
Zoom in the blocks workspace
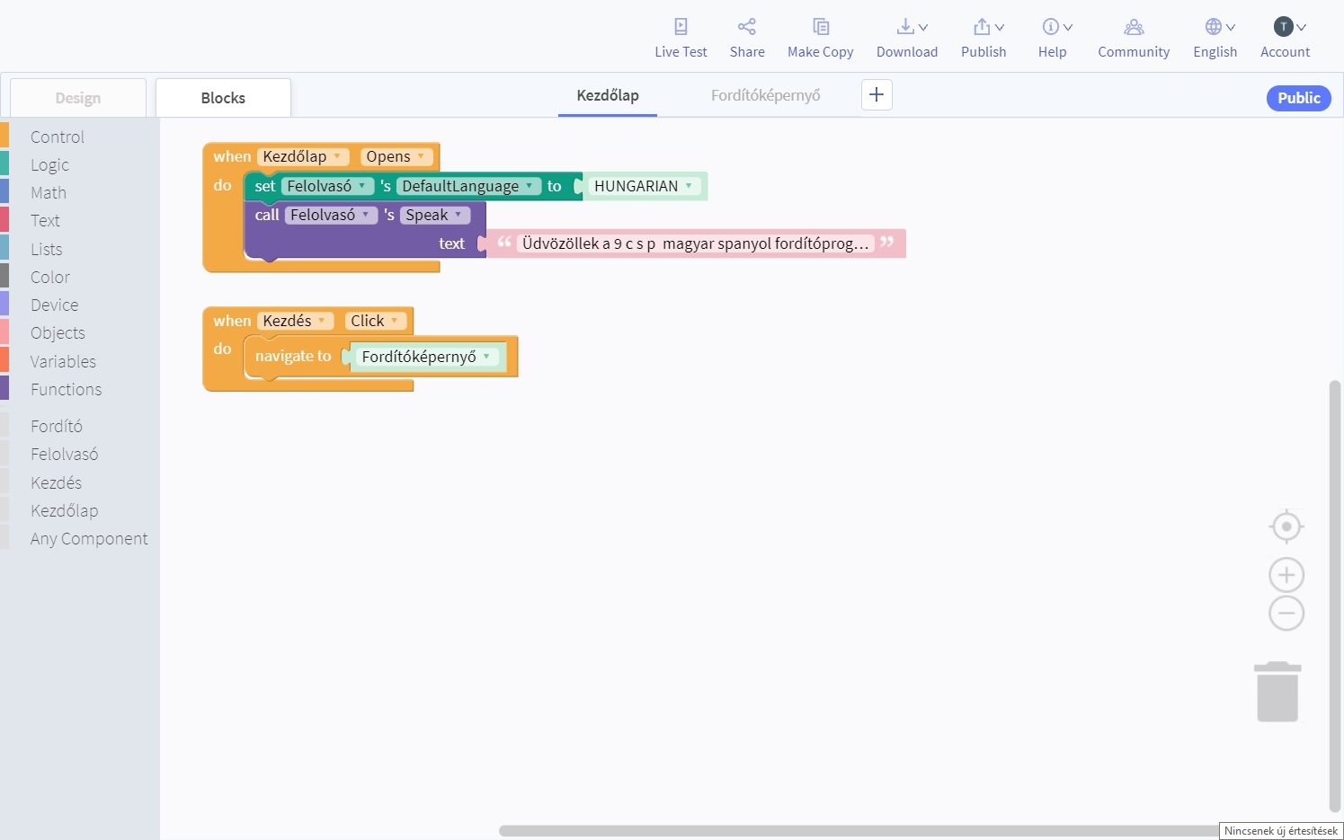point(1286,575)
